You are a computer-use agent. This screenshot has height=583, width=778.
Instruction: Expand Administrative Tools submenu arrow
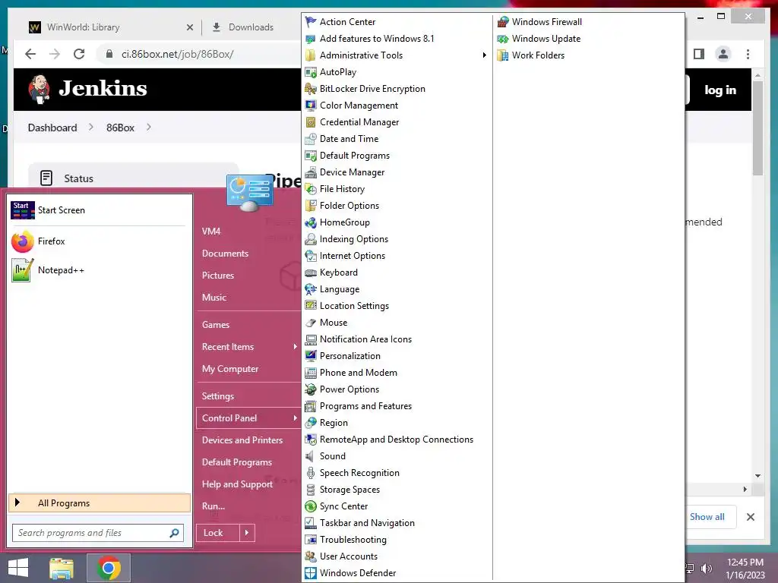click(484, 55)
